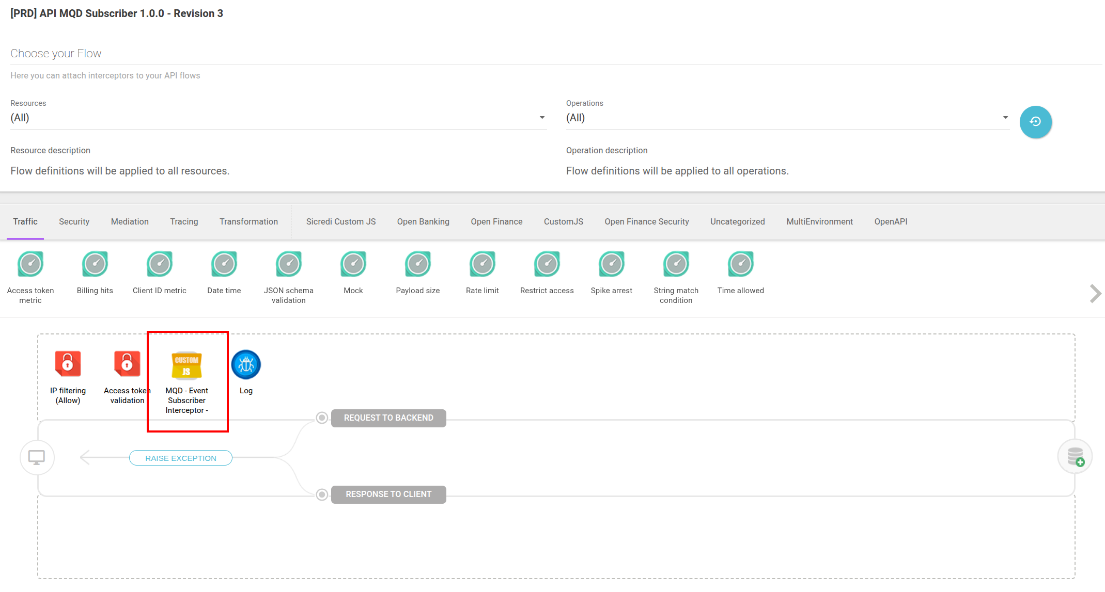
Task: Open the Access token validation interceptor
Action: tap(127, 364)
